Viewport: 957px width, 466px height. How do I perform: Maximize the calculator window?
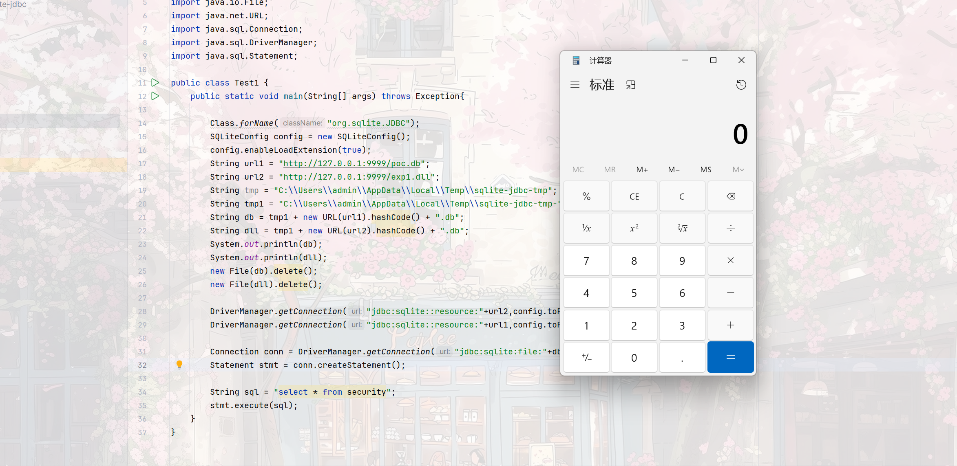(x=713, y=60)
